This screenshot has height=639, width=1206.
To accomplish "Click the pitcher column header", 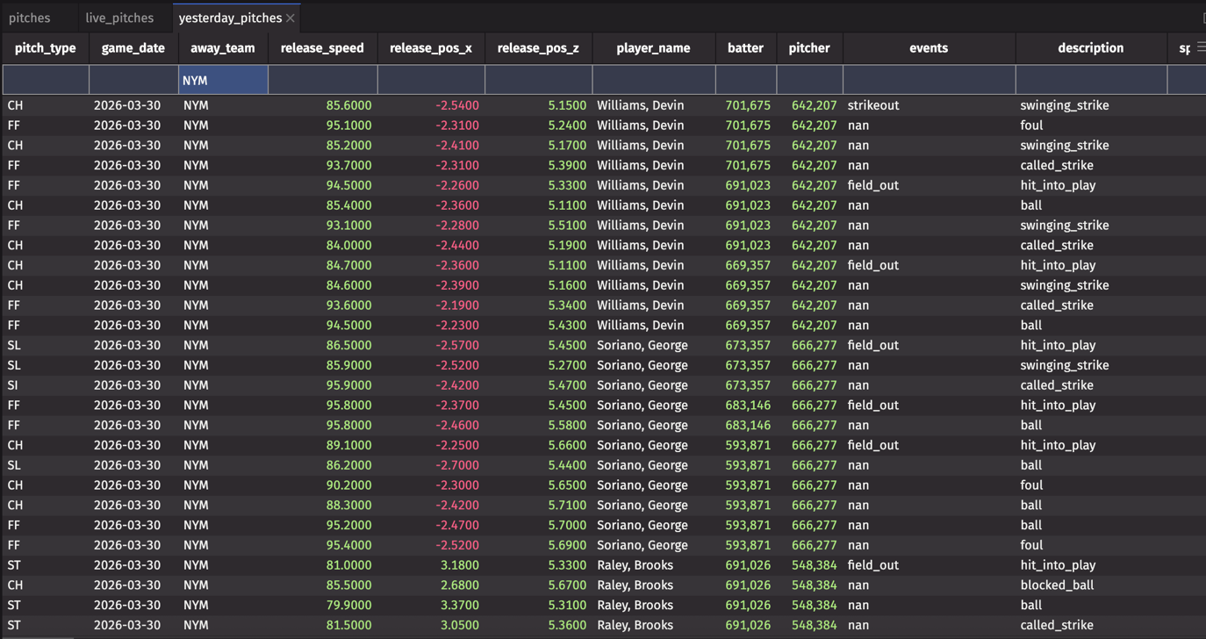I will (808, 48).
